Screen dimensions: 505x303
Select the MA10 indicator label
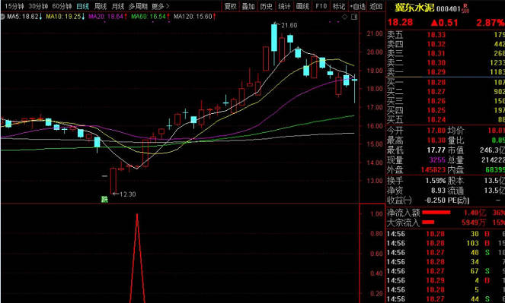(x=65, y=17)
